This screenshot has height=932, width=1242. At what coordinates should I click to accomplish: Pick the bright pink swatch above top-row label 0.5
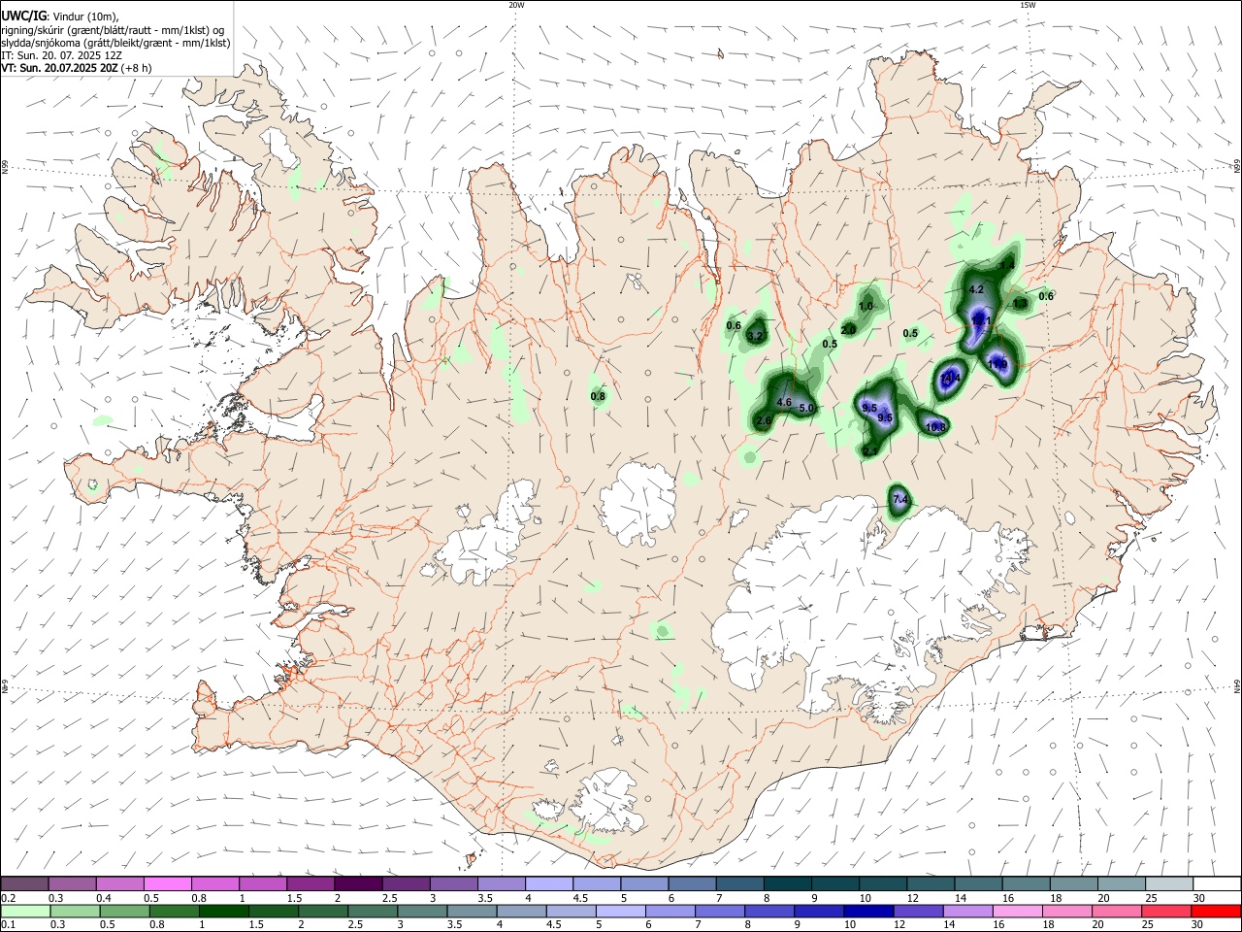point(168,883)
